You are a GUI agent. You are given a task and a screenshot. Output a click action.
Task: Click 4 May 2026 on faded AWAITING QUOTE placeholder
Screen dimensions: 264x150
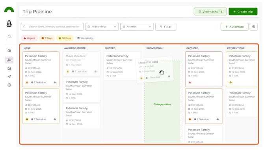[74, 65]
